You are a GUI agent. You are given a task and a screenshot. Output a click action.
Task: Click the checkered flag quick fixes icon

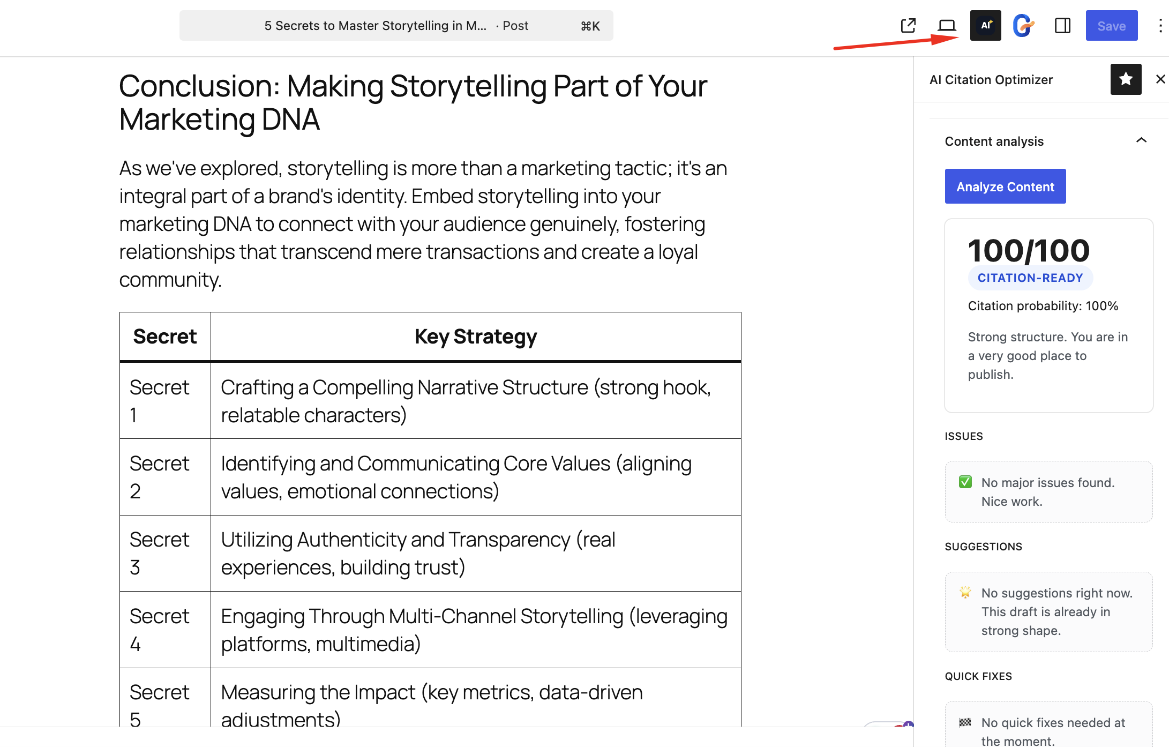(x=965, y=722)
